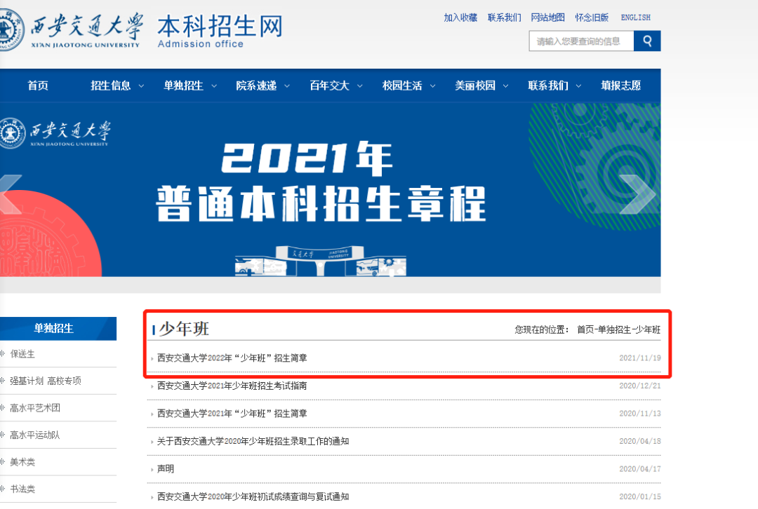
Task: Open 西安交通大学2020年少年班初试成绩查询与复试通知
Action: 253,496
